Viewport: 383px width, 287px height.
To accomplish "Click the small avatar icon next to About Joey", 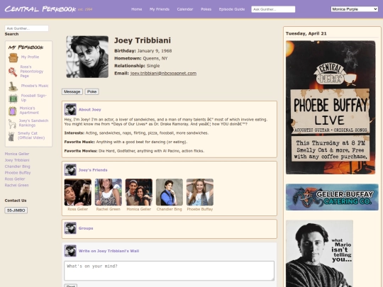I will point(70,109).
